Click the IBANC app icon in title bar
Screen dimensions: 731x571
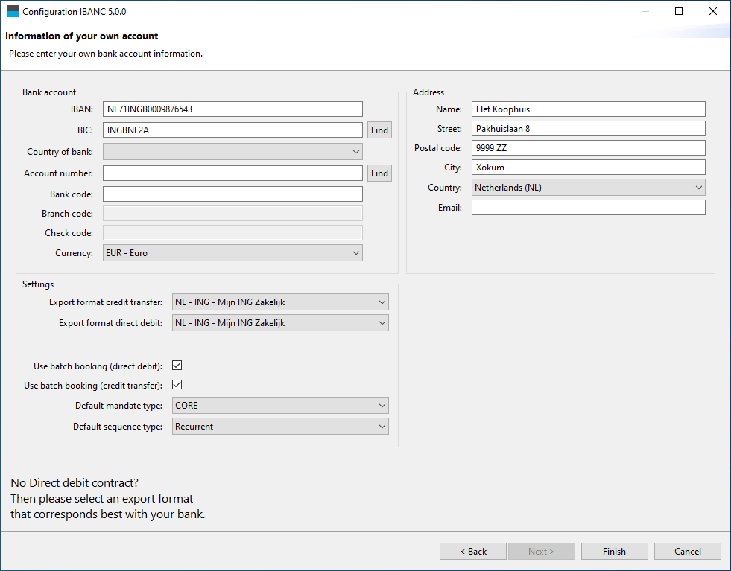coord(12,12)
